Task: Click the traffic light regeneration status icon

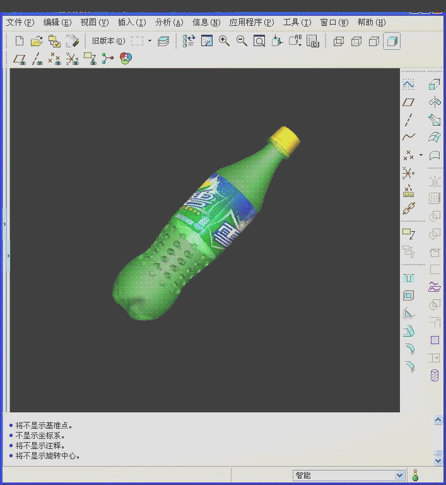Action: (415, 475)
